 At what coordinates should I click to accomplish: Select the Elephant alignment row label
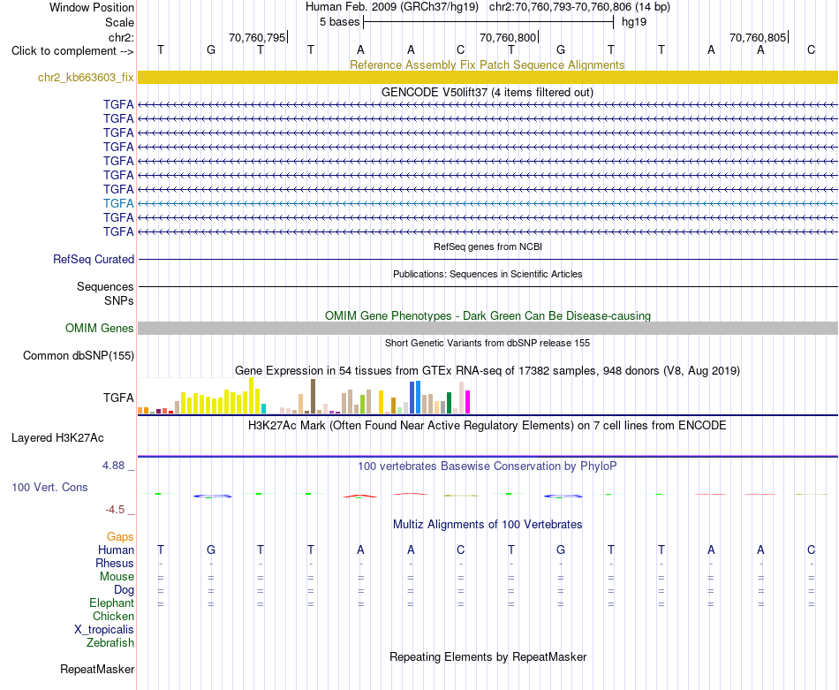point(111,603)
